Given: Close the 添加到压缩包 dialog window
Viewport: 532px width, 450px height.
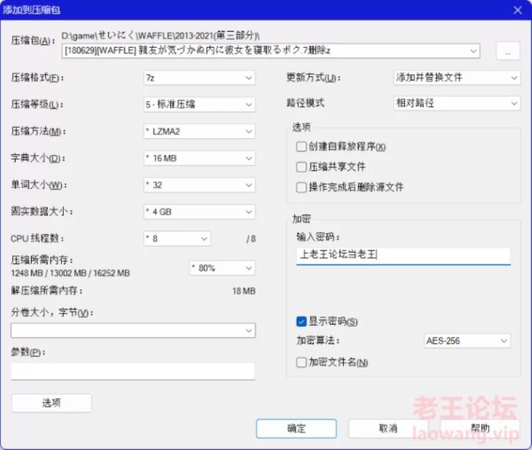Looking at the screenshot, I should (518, 10).
